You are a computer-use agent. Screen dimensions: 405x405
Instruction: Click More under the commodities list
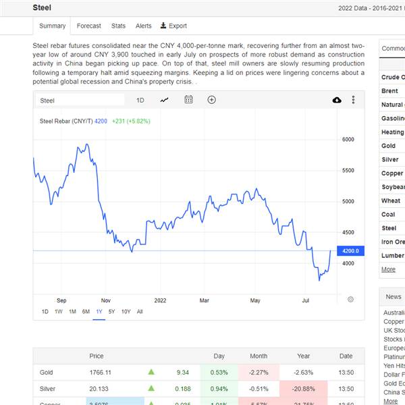pyautogui.click(x=389, y=269)
